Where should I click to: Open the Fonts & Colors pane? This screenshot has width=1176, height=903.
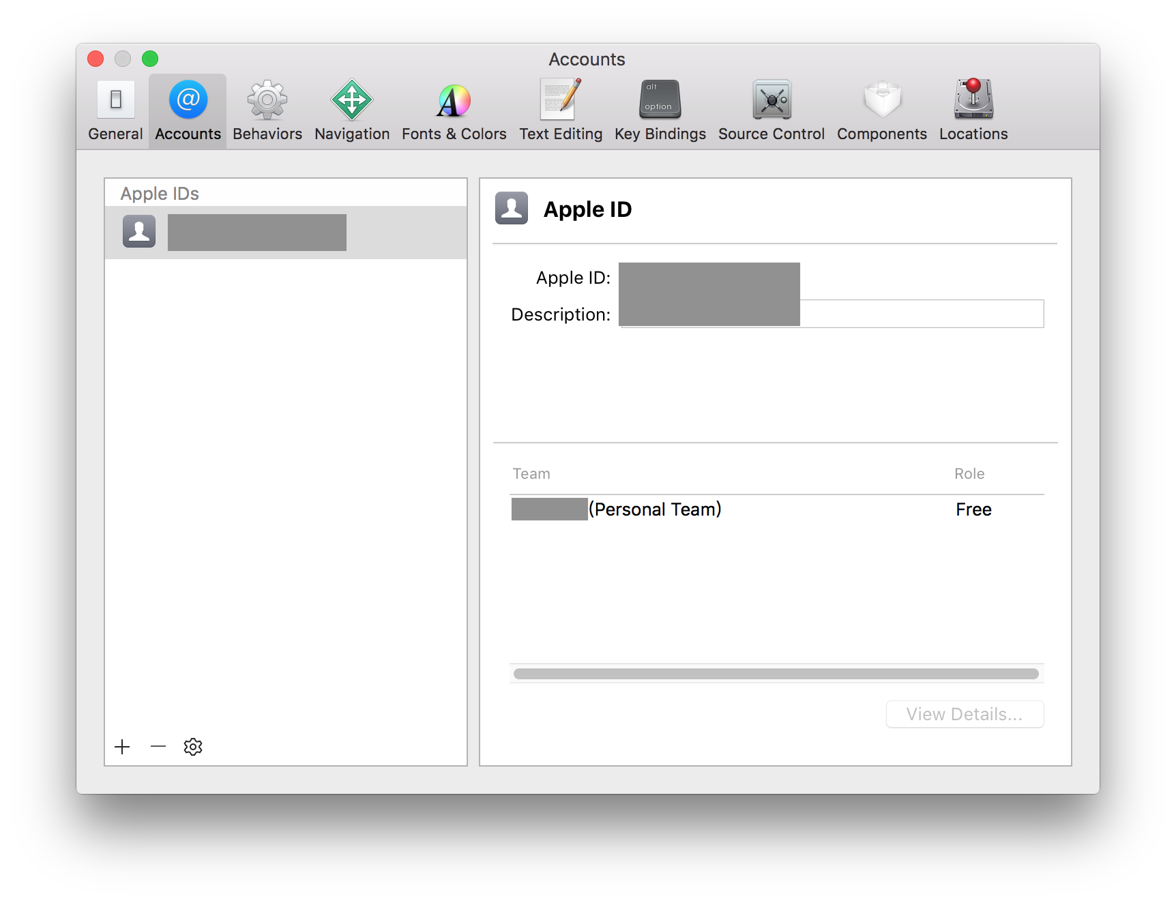point(454,109)
